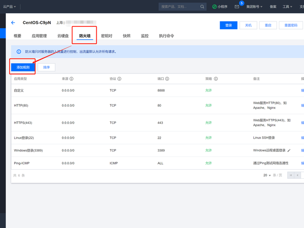Click the 小程序 mini-program icon
This screenshot has width=304, height=228.
coord(214,7)
